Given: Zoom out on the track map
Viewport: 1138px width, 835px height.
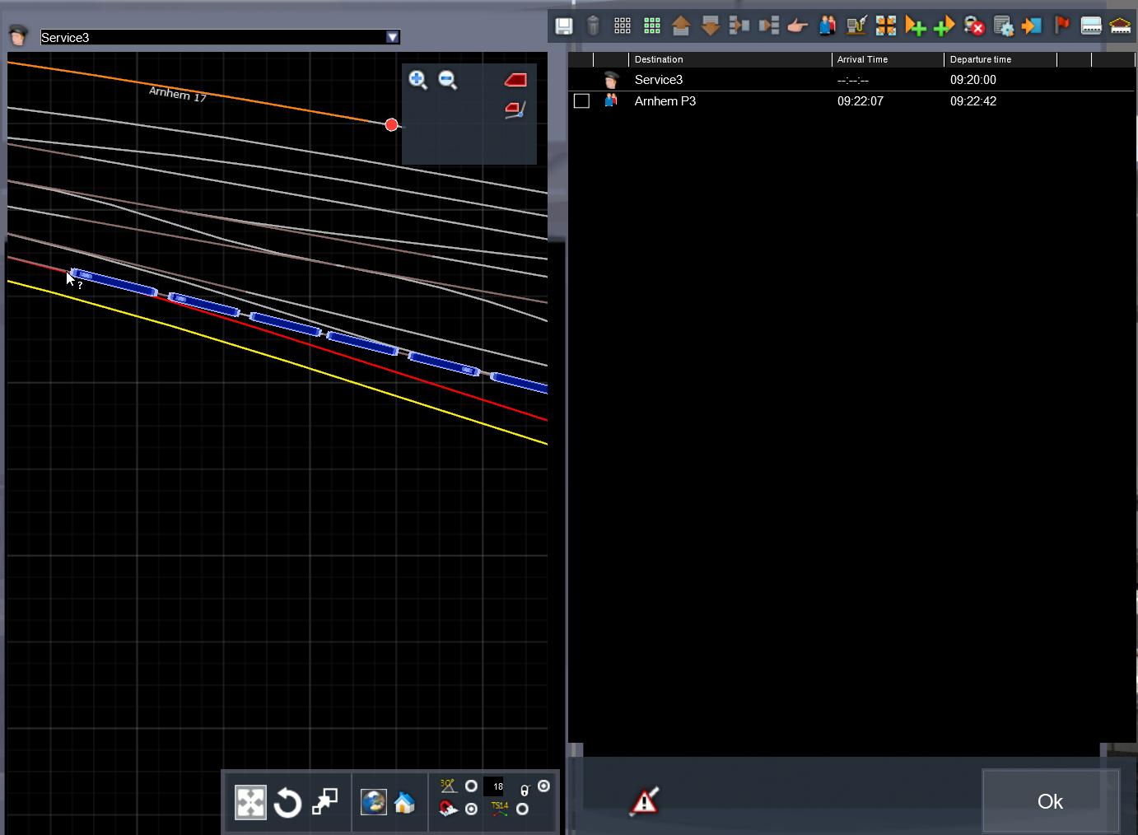Looking at the screenshot, I should coord(448,80).
